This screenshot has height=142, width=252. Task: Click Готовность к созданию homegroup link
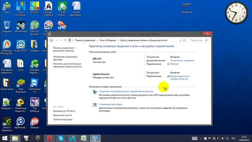point(182,60)
